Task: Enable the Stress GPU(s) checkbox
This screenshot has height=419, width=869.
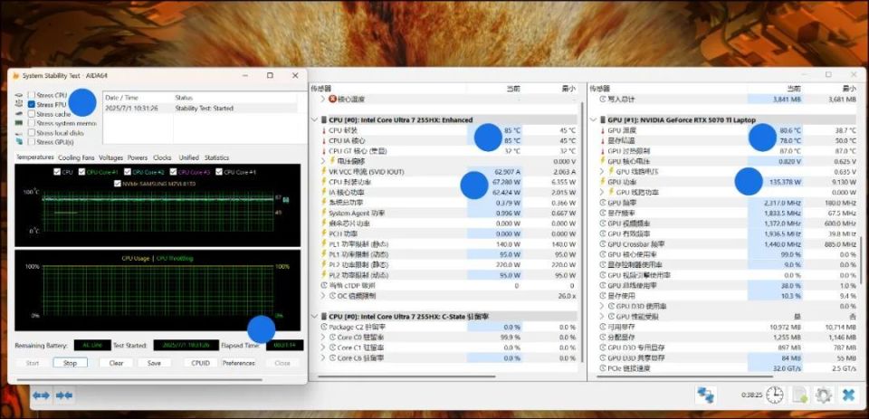Action: tap(32, 142)
